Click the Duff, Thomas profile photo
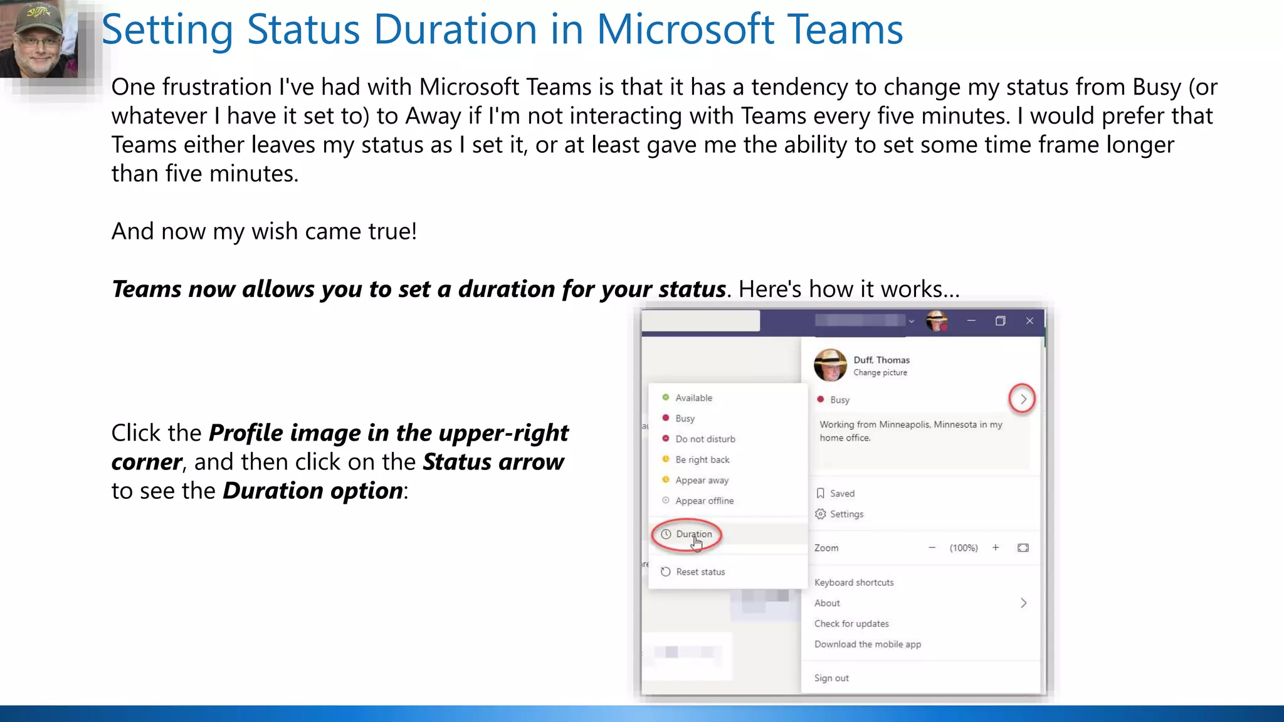The image size is (1284, 722). 830,365
